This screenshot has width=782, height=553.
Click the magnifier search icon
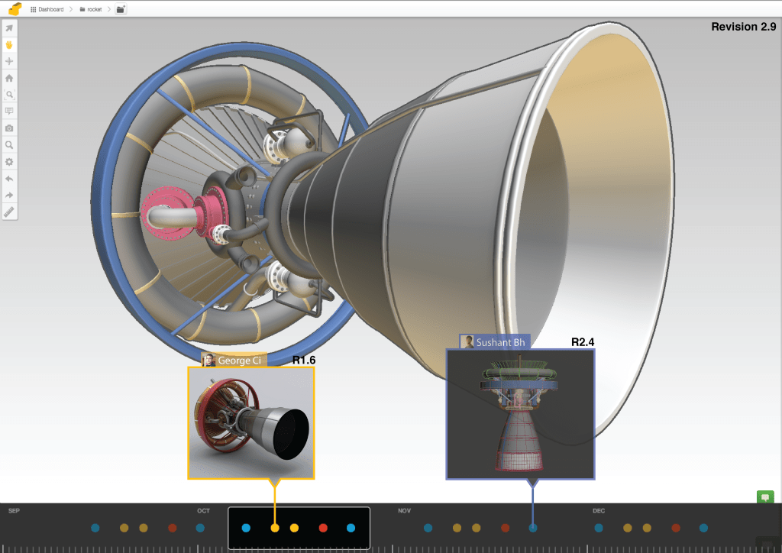coord(9,145)
